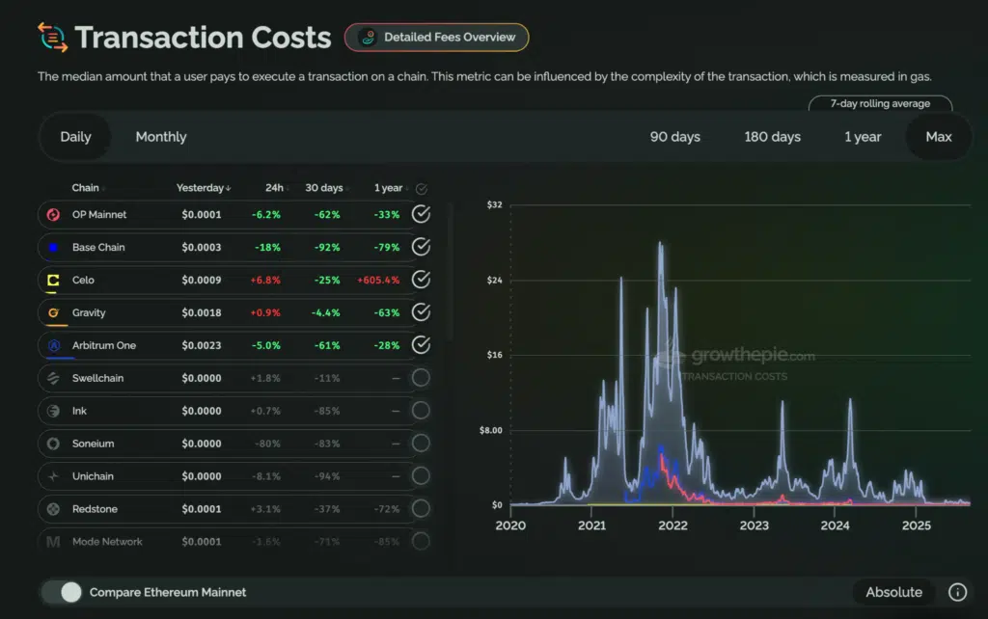988x619 pixels.
Task: Click the Redstone chain icon
Action: click(53, 508)
